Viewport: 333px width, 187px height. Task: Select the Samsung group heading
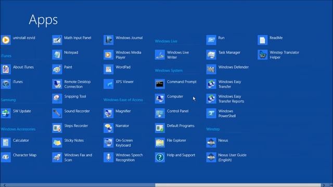[8, 100]
